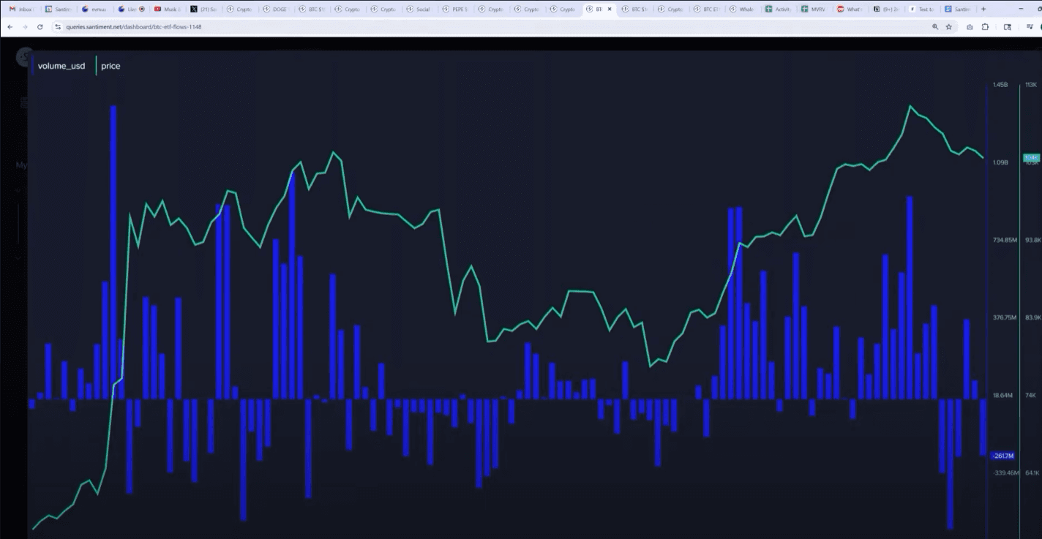Open the Musk YouTube tab
This screenshot has width=1042, height=539.
(167, 10)
